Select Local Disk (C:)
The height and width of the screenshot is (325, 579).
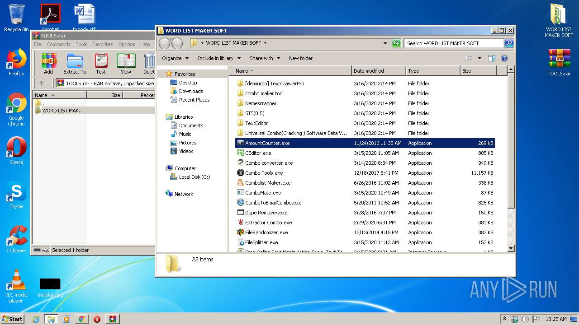(x=194, y=177)
